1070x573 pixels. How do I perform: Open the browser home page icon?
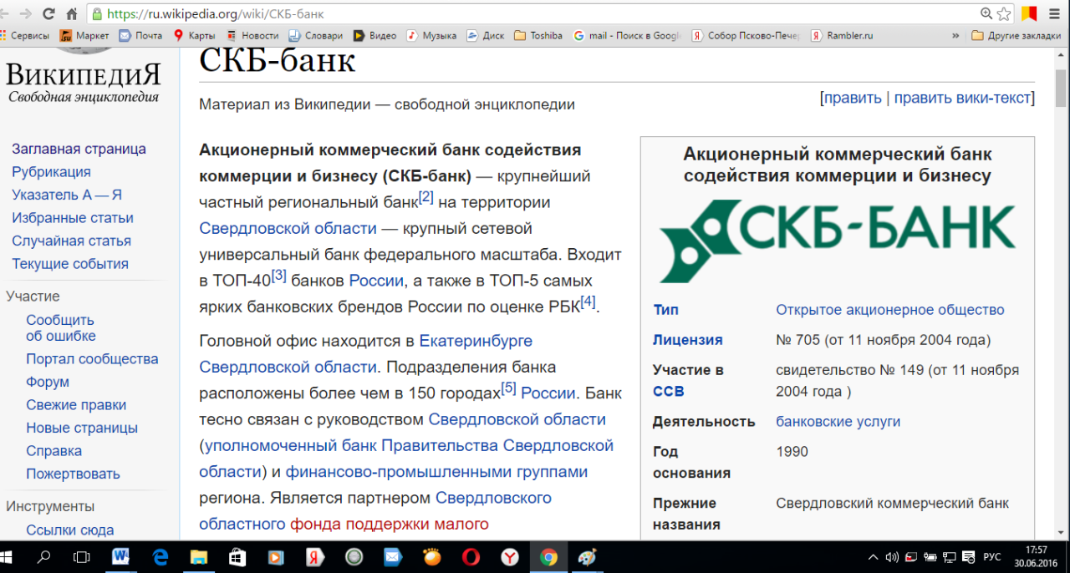[72, 14]
